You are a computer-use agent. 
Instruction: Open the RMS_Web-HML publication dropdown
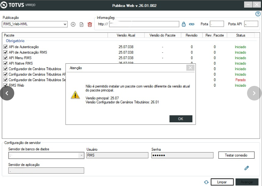(65, 24)
